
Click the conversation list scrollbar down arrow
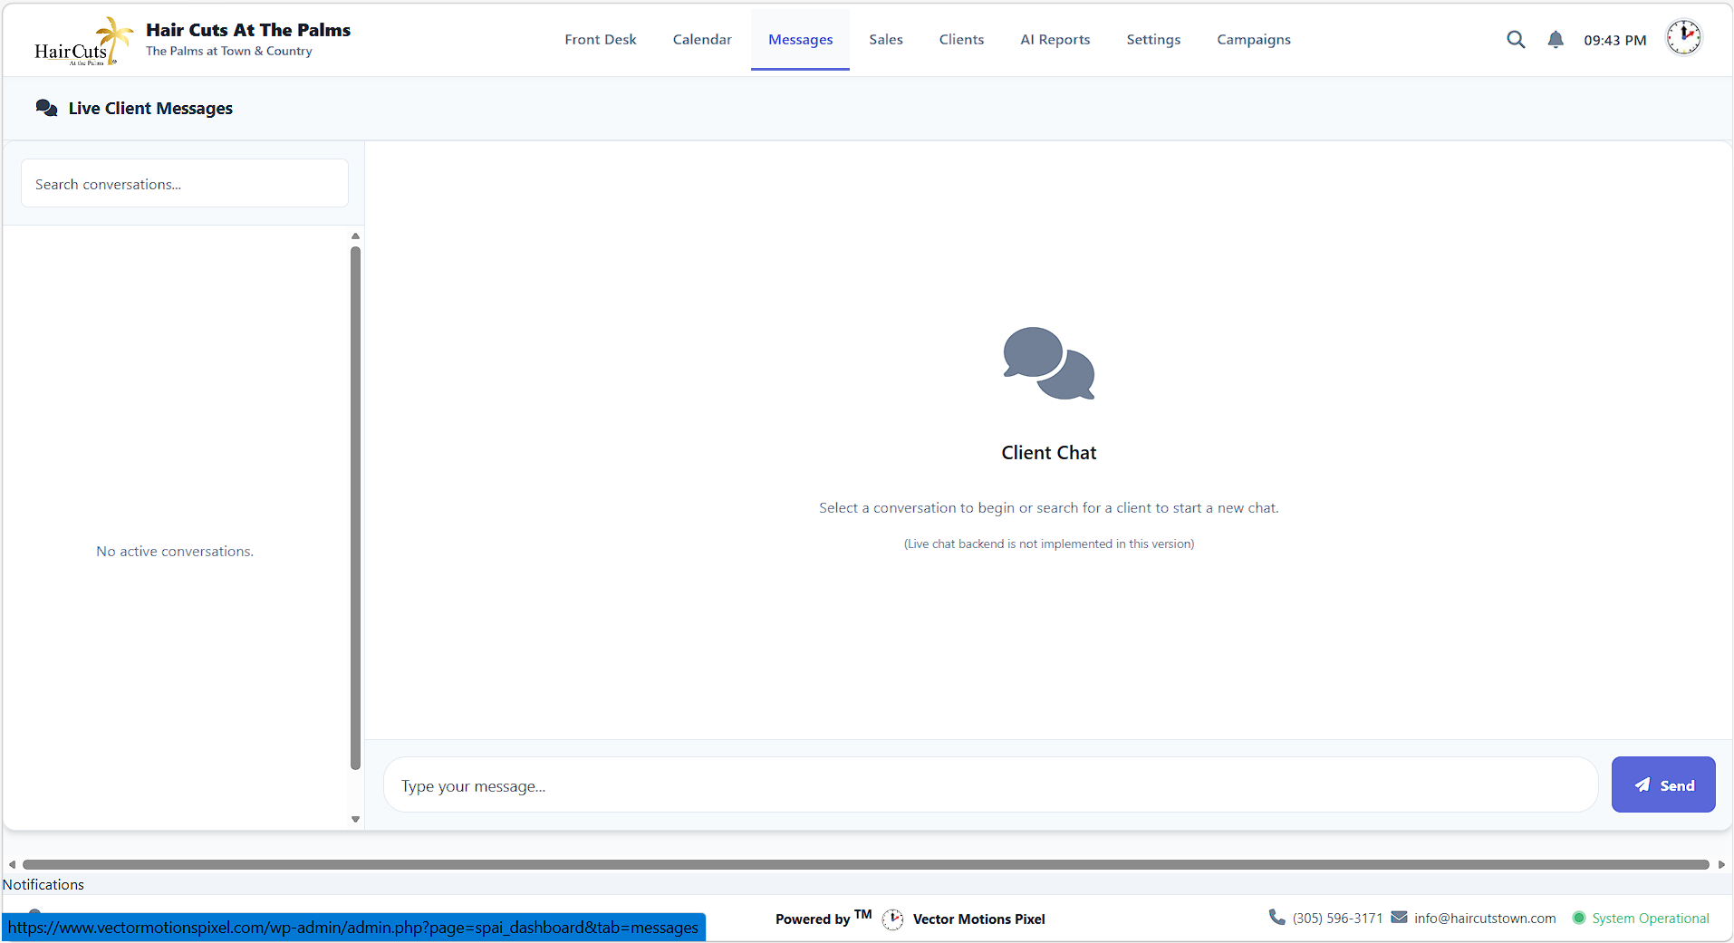(x=354, y=818)
